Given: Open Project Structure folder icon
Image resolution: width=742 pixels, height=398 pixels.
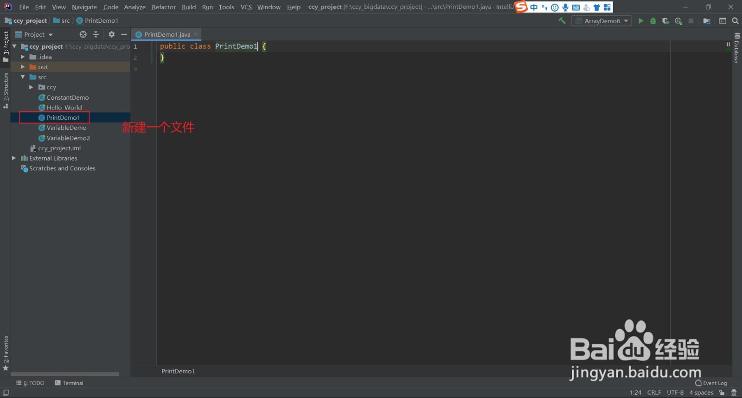Looking at the screenshot, I should [707, 21].
